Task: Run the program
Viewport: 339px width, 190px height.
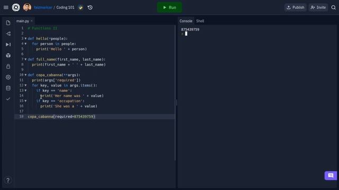Action: (x=169, y=7)
